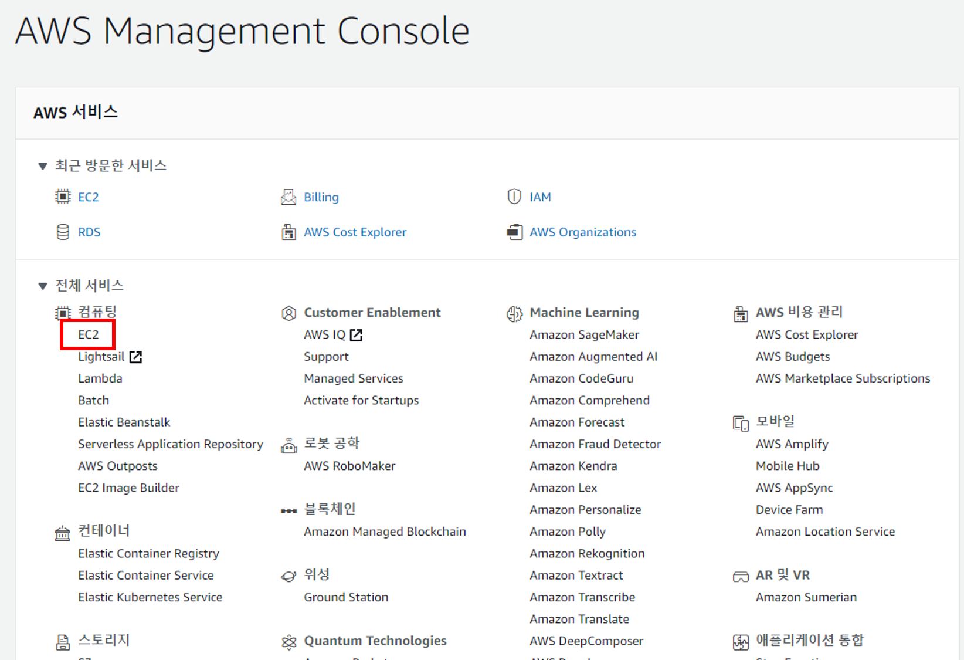This screenshot has width=964, height=660.
Task: Collapse the 전체 서비스 section
Action: [x=42, y=286]
